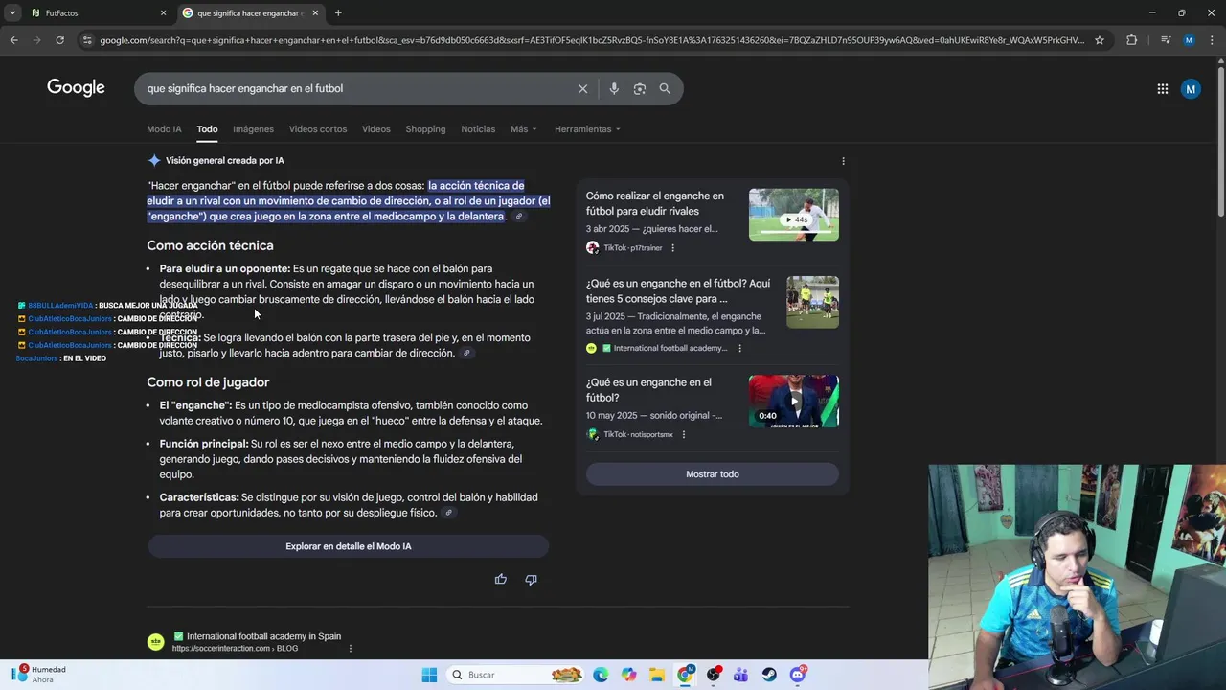Open more options for TikTok notisportsmx result
Screen dimensions: 1226x690
[x=683, y=434]
